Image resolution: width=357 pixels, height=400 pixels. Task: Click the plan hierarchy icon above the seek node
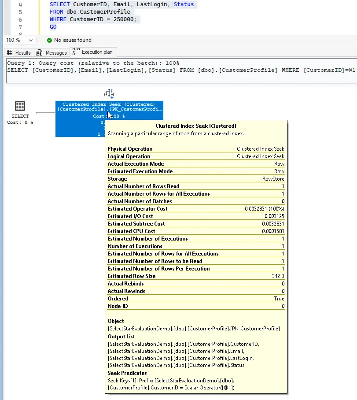tap(109, 93)
